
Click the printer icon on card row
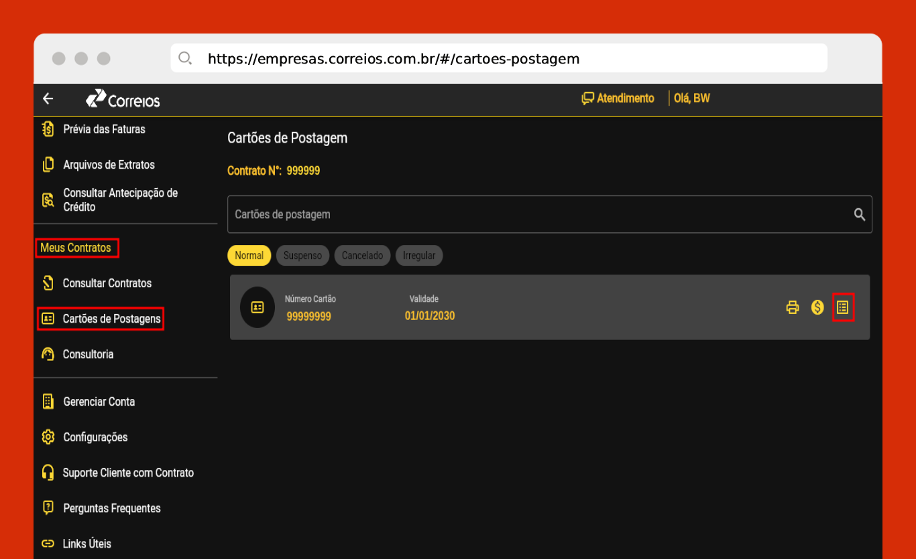click(x=793, y=307)
